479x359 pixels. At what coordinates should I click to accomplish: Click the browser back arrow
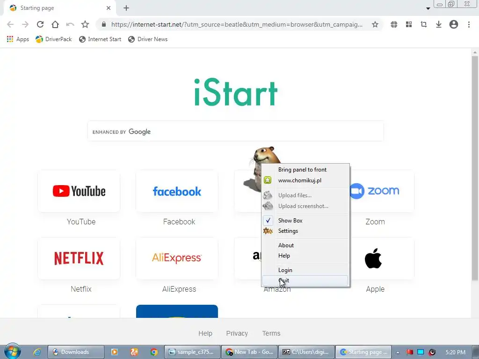(x=10, y=24)
